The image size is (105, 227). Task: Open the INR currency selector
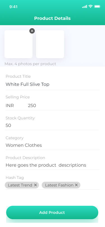click(10, 106)
